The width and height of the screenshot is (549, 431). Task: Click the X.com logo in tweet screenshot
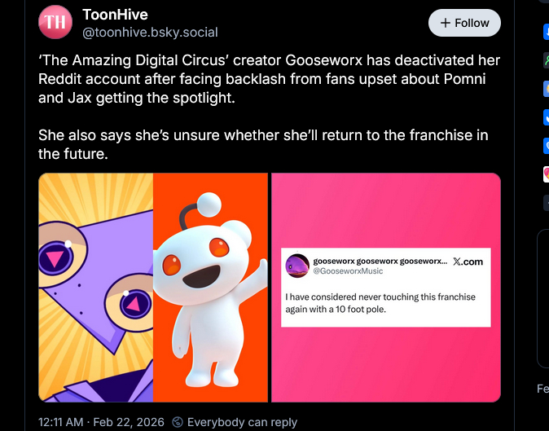click(x=468, y=262)
